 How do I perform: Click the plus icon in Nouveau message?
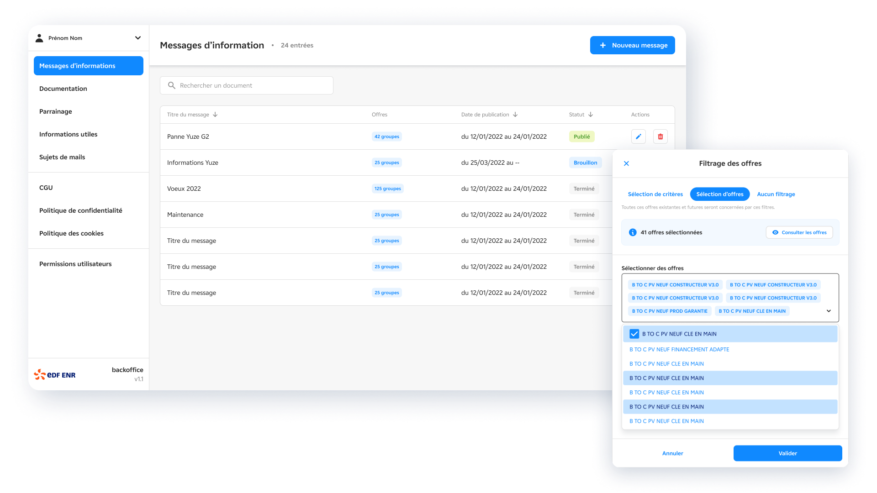click(x=603, y=45)
